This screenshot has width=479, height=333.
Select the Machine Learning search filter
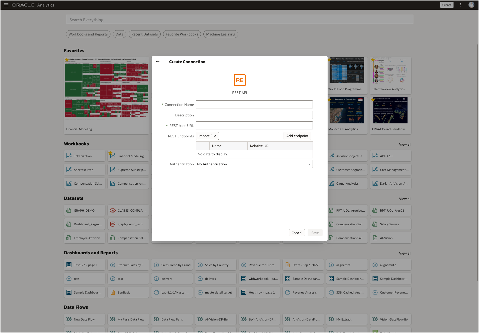pyautogui.click(x=220, y=34)
